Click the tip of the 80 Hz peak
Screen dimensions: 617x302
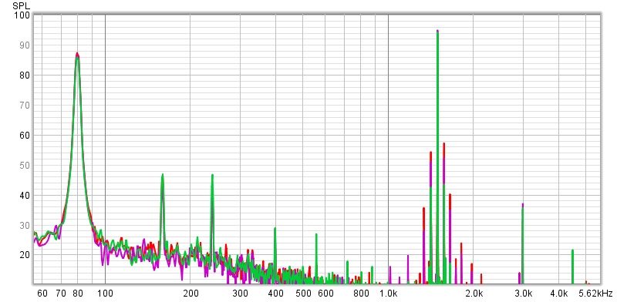77,53
